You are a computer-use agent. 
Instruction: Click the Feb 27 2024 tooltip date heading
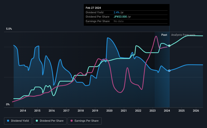coord(93,8)
